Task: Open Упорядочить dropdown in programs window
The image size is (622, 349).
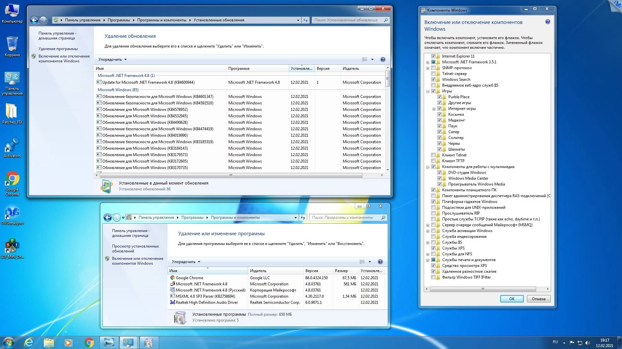Action: coord(186,262)
